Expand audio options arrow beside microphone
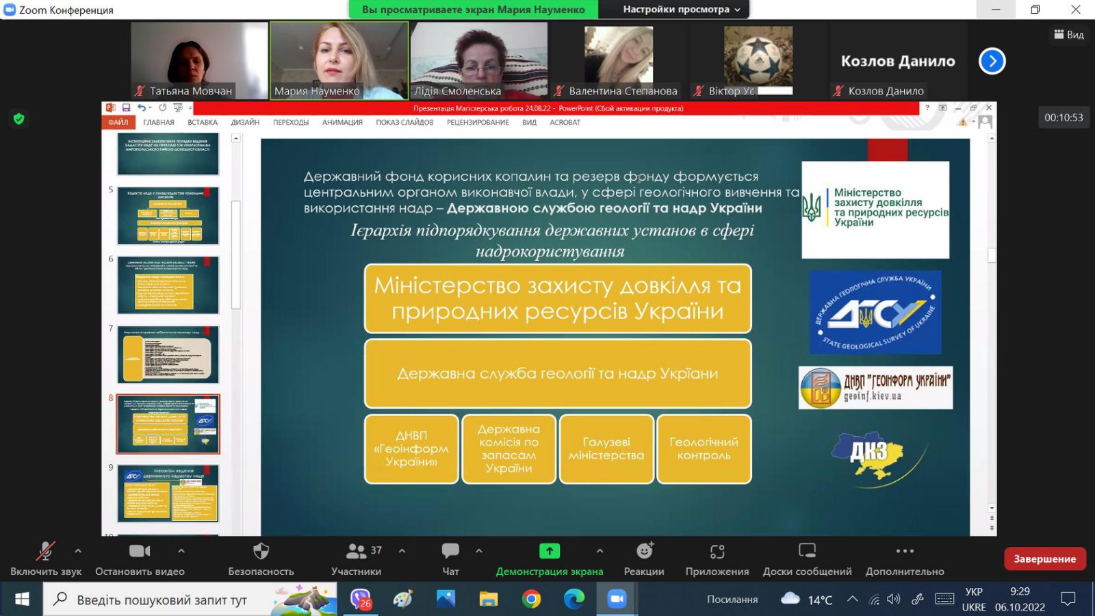Image resolution: width=1095 pixels, height=616 pixels. 78,550
